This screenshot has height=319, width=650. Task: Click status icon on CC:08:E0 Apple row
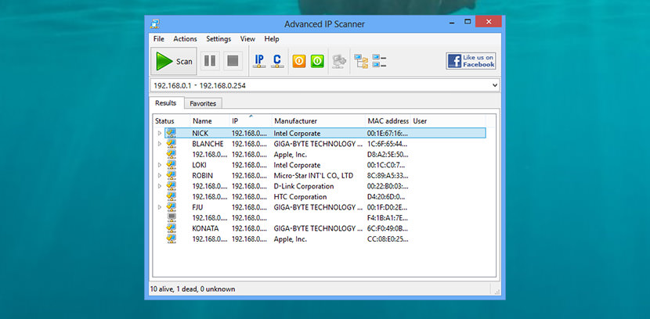coord(172,238)
